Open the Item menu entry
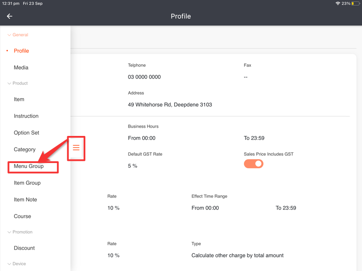The image size is (362, 271). point(19,99)
